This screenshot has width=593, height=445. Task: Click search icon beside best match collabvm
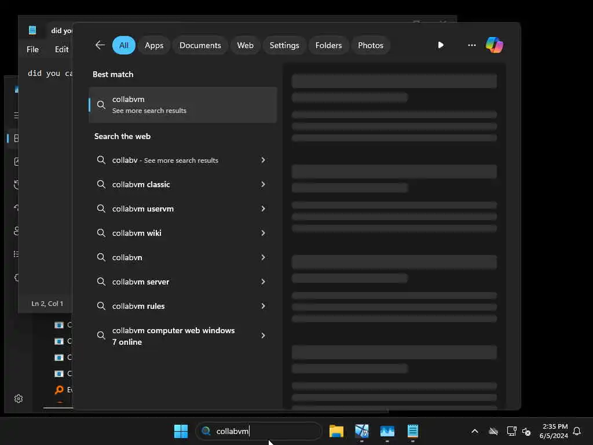coord(101,105)
